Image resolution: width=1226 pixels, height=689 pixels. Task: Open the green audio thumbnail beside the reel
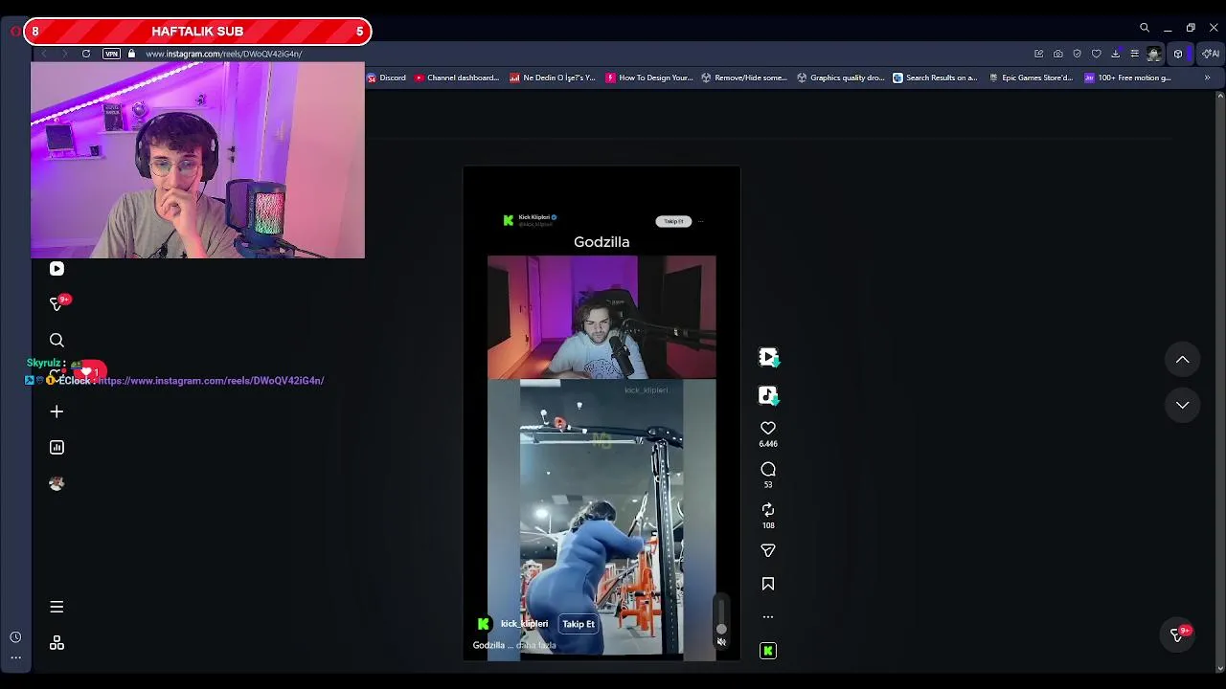[x=768, y=651]
